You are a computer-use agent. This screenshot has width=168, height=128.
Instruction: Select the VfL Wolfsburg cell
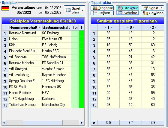coord(23,75)
